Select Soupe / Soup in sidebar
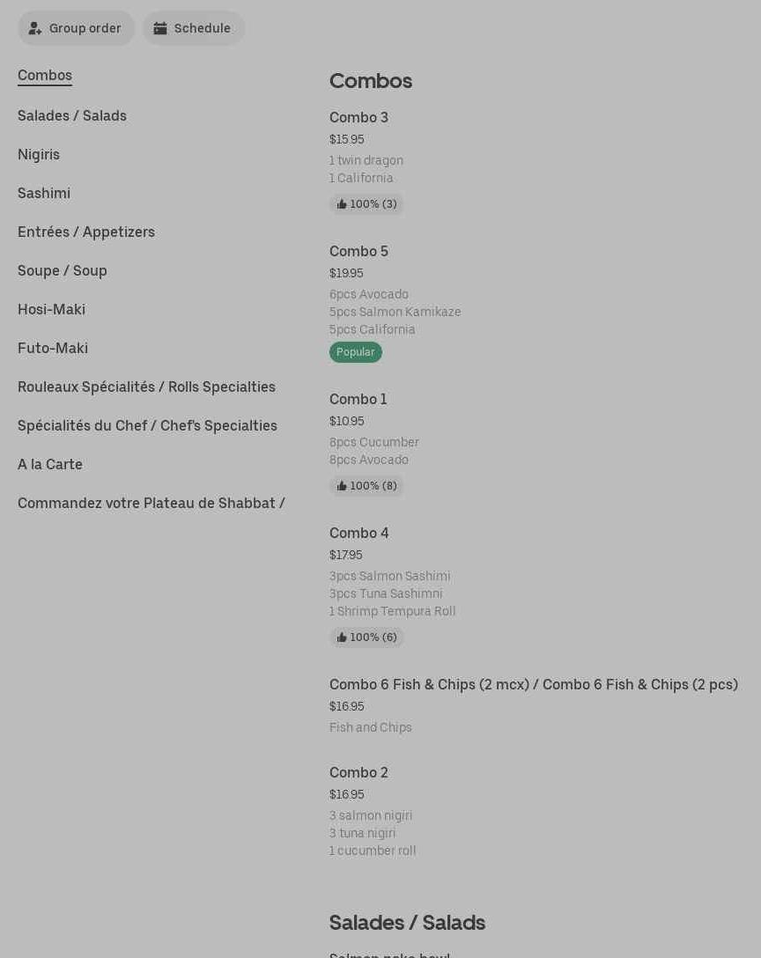761x958 pixels. [x=63, y=271]
